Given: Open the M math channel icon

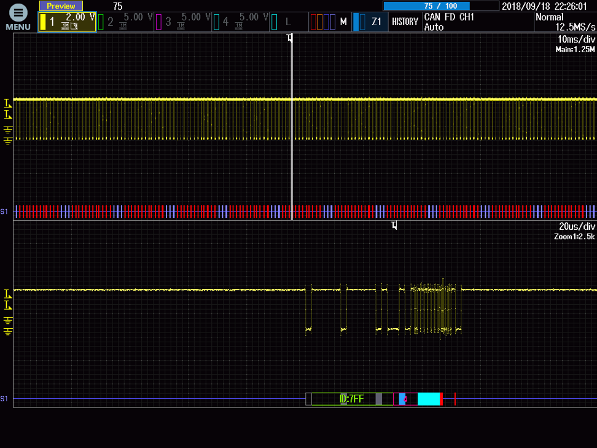Looking at the screenshot, I should click(x=329, y=22).
